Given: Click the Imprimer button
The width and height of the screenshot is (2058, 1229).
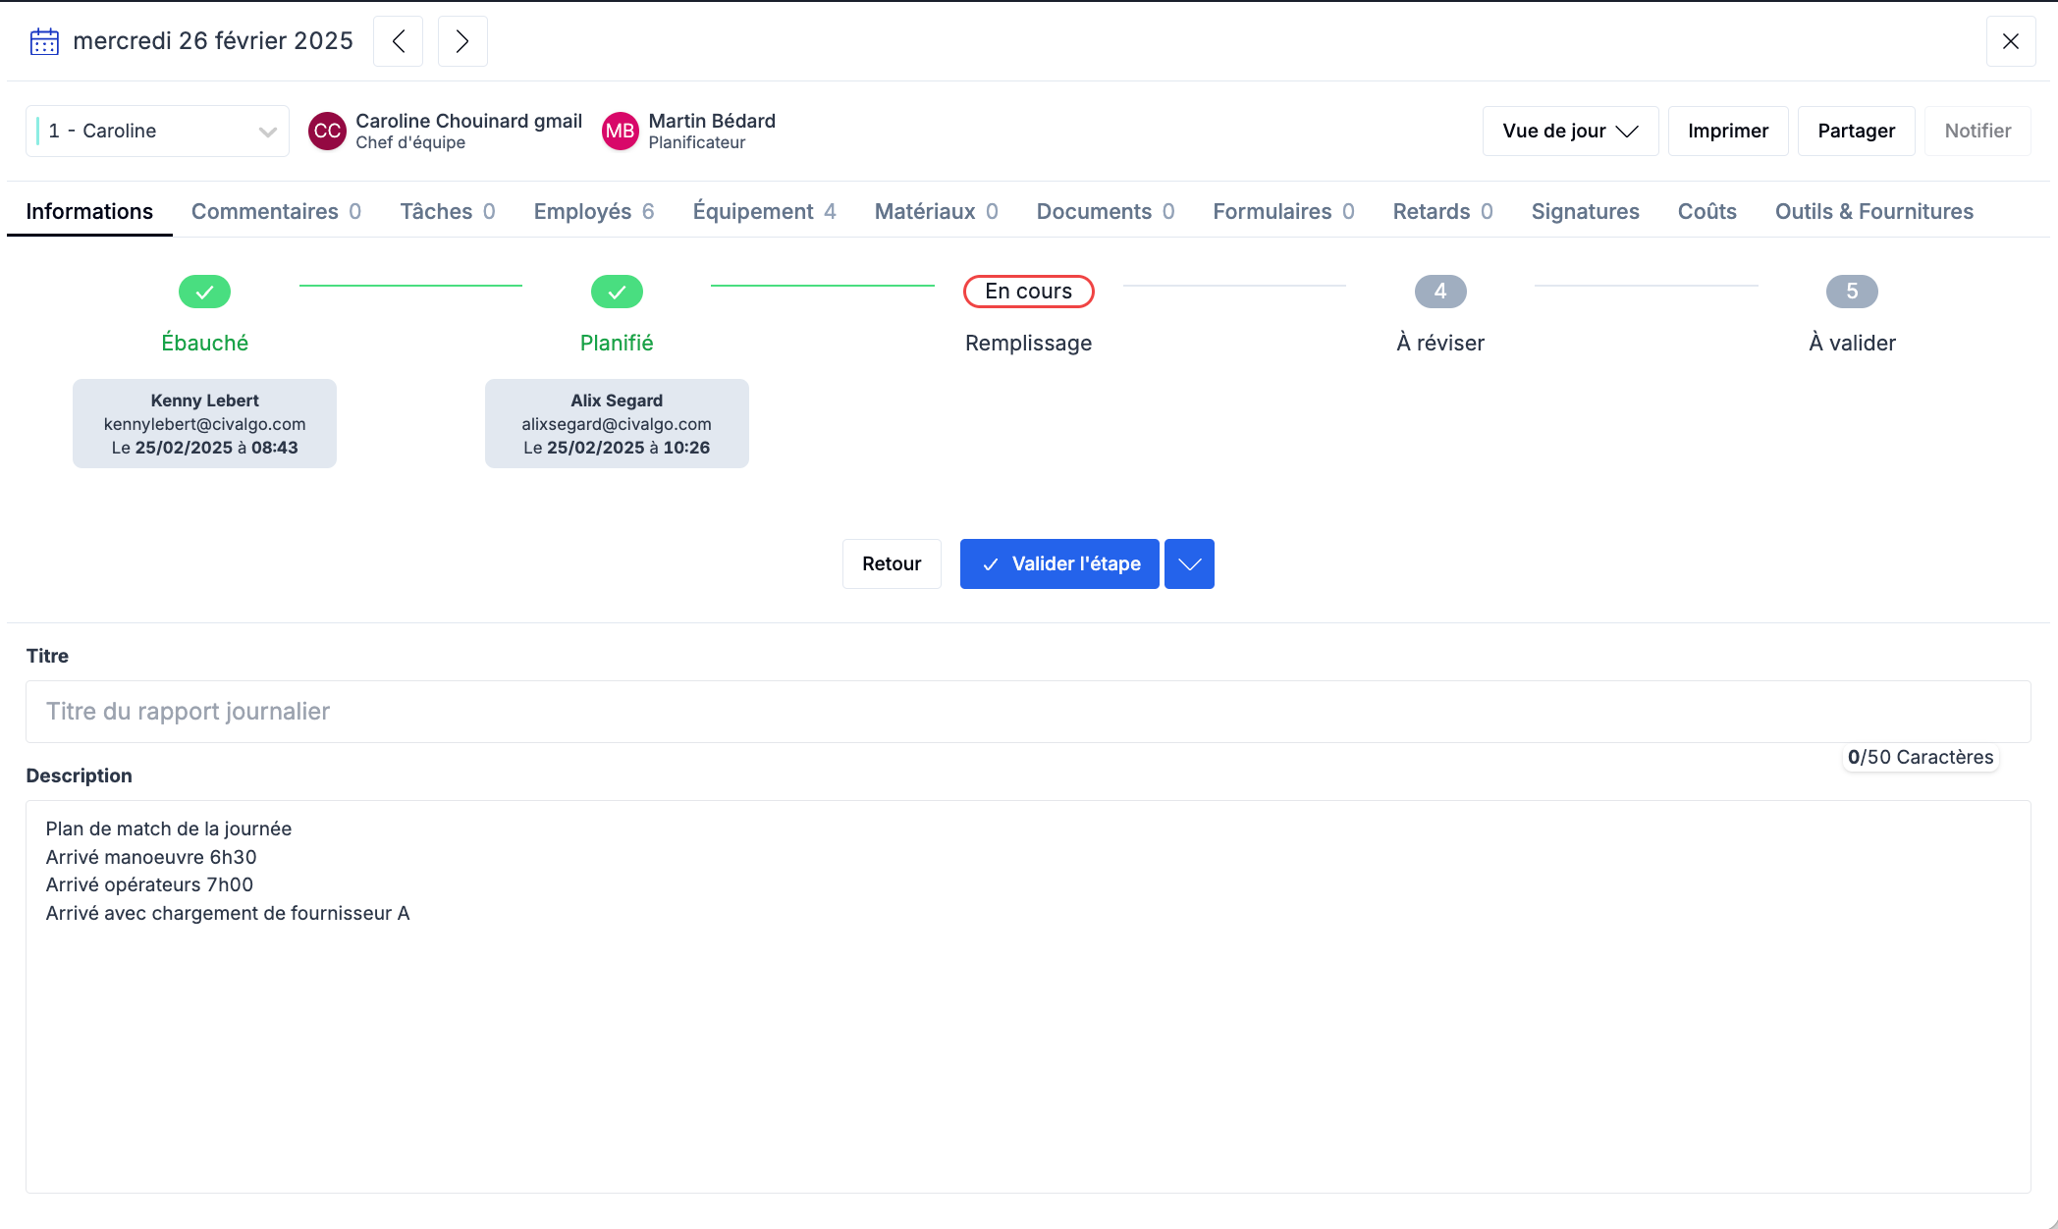Looking at the screenshot, I should [x=1727, y=131].
